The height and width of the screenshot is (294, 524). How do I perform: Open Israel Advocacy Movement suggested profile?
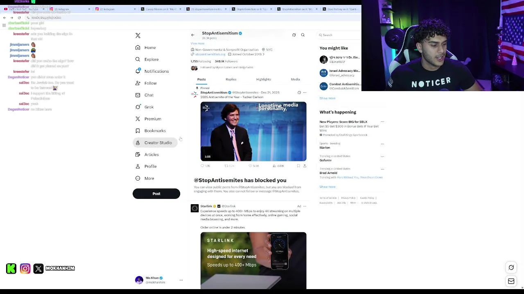[340, 73]
